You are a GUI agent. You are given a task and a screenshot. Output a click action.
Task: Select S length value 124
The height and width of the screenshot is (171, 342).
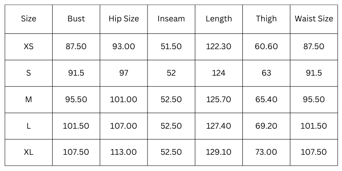pos(218,73)
